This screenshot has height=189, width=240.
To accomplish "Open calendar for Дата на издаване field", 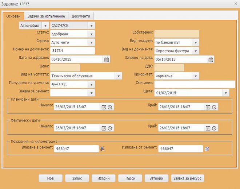I will 107,59.
